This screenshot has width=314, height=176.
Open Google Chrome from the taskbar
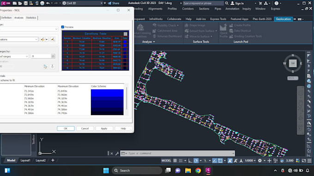(x=198, y=170)
